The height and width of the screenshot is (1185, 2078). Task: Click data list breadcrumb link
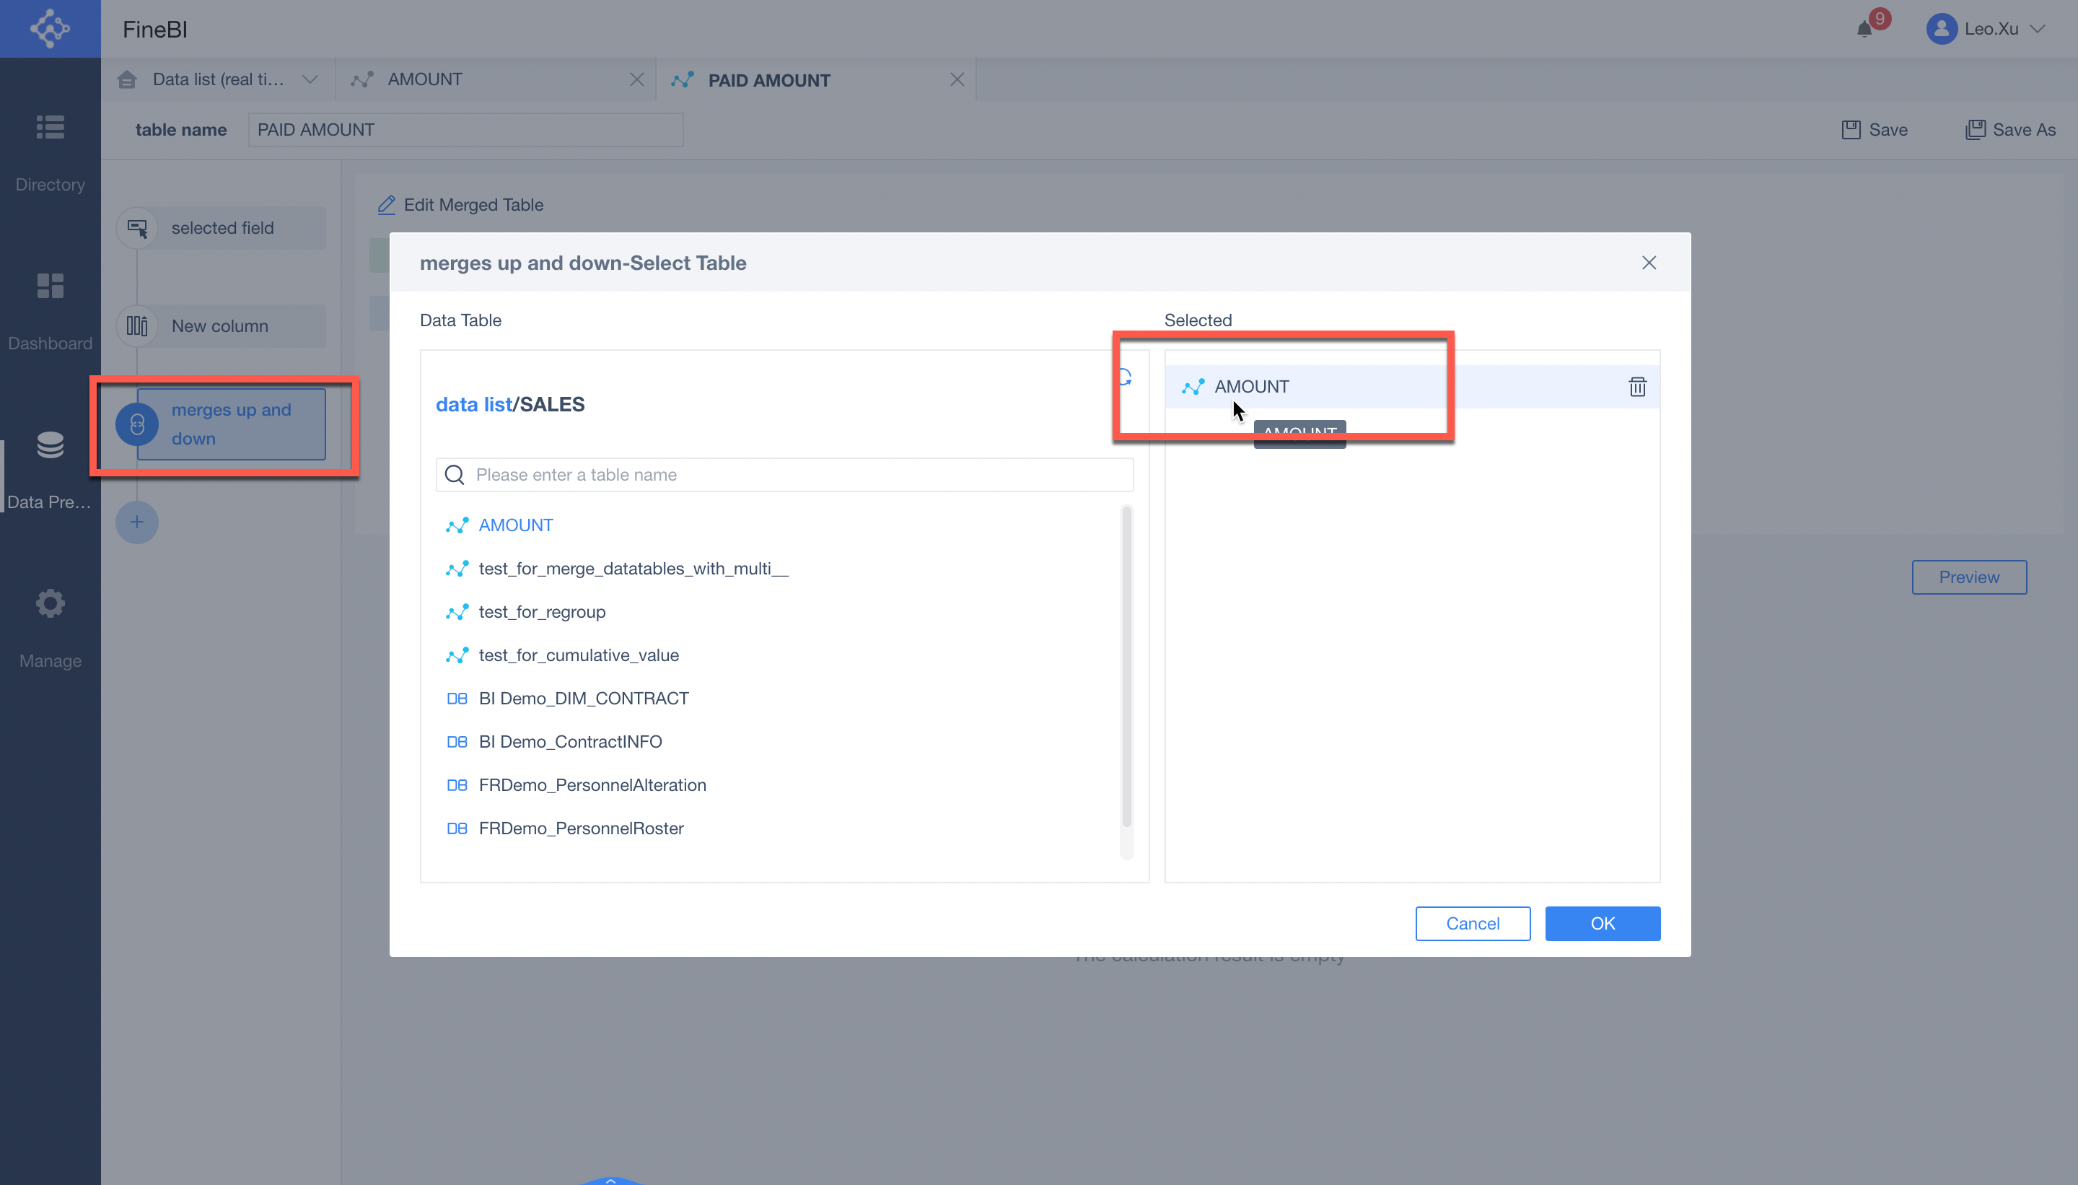[x=473, y=404]
